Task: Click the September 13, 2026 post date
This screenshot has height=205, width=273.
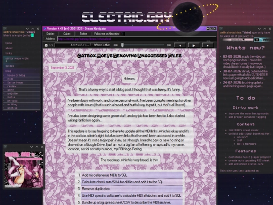Action: 63,68
